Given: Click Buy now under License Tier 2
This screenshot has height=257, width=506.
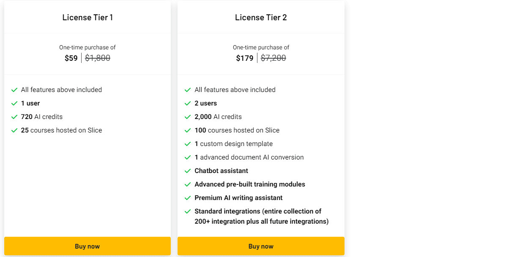Looking at the screenshot, I should click(261, 246).
